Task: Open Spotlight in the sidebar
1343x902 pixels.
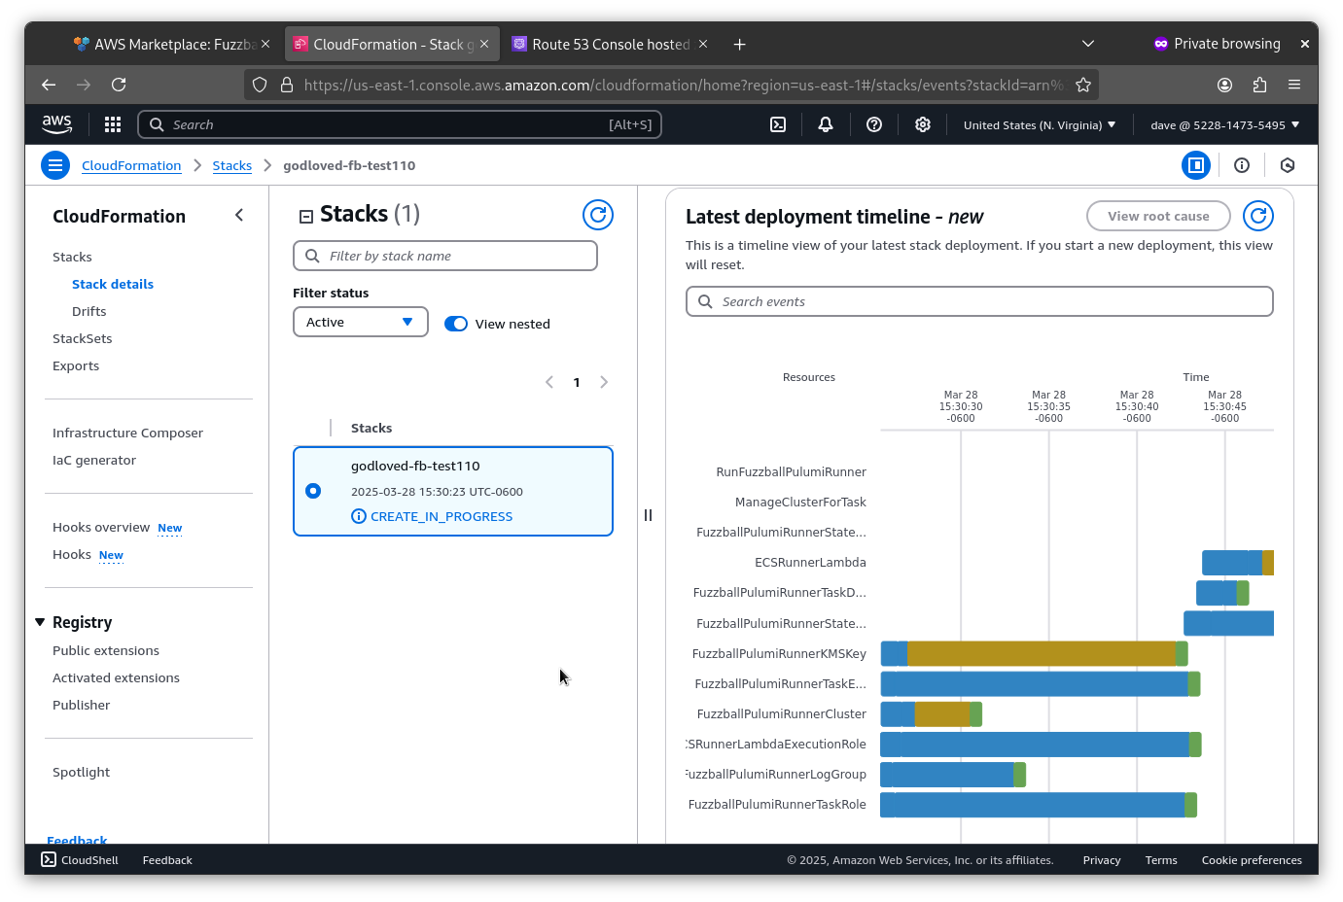Action: pyautogui.click(x=82, y=772)
